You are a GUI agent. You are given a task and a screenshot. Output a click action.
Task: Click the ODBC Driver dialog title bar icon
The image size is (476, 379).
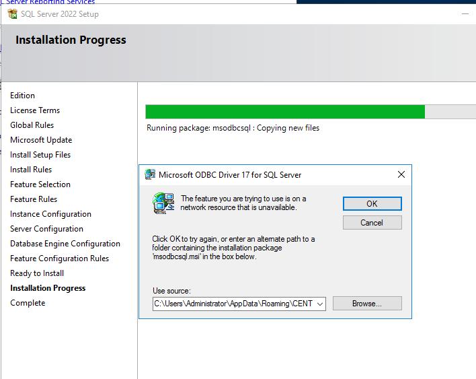[x=150, y=174]
